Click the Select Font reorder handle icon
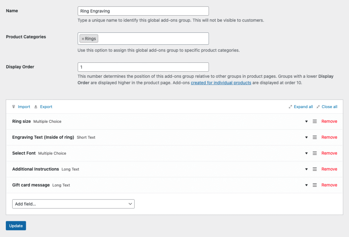This screenshot has width=349, height=237. (315, 153)
